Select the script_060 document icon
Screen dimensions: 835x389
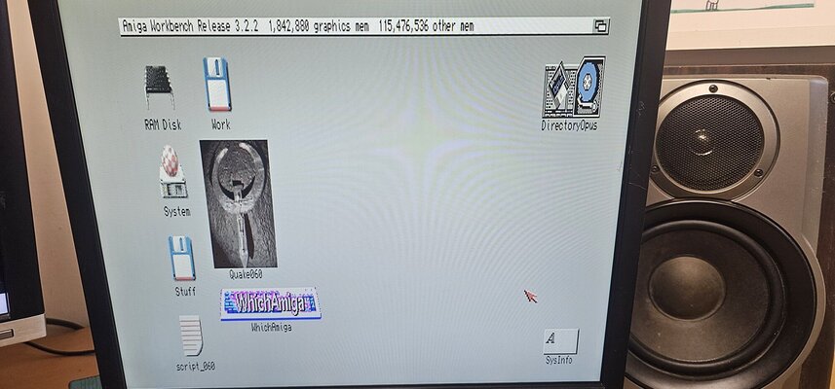191,336
